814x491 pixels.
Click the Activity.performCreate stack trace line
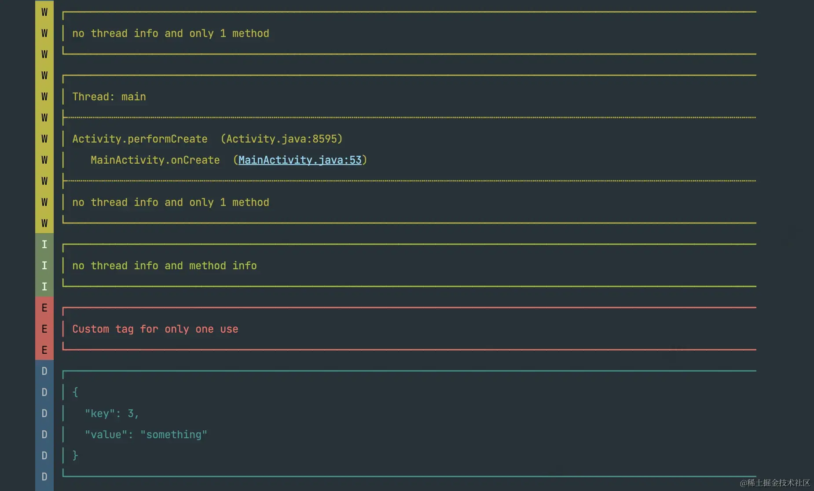[x=207, y=139]
